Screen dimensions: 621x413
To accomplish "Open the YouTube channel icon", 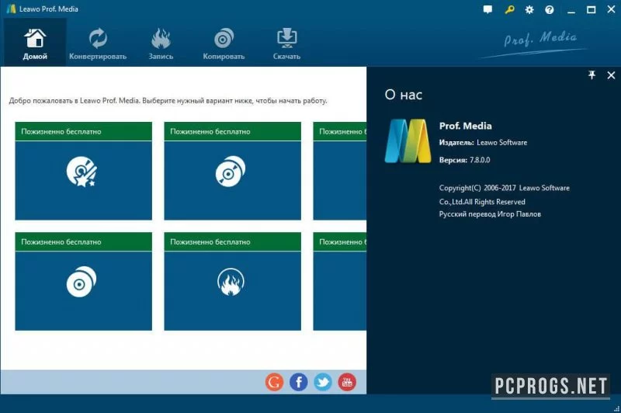I will pyautogui.click(x=347, y=382).
